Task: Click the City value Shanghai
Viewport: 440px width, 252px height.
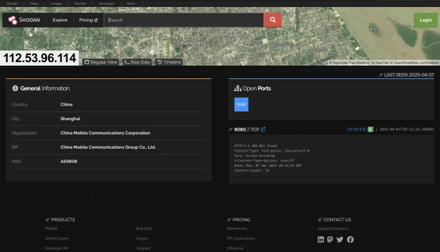Action: pyautogui.click(x=70, y=119)
